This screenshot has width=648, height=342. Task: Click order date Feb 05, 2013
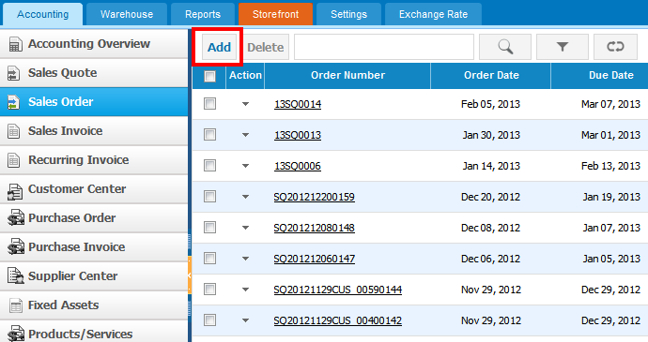click(490, 104)
